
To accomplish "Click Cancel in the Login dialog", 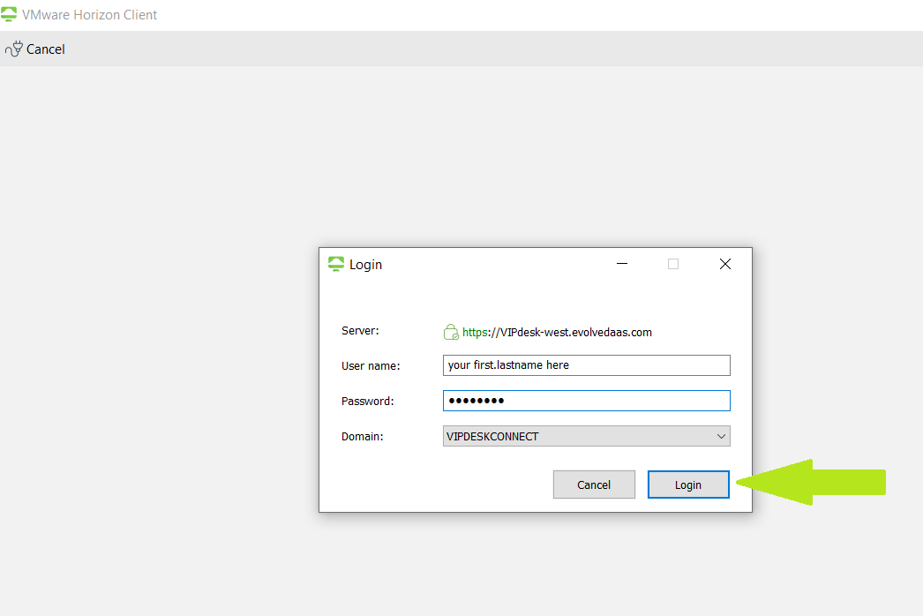I will coord(594,485).
